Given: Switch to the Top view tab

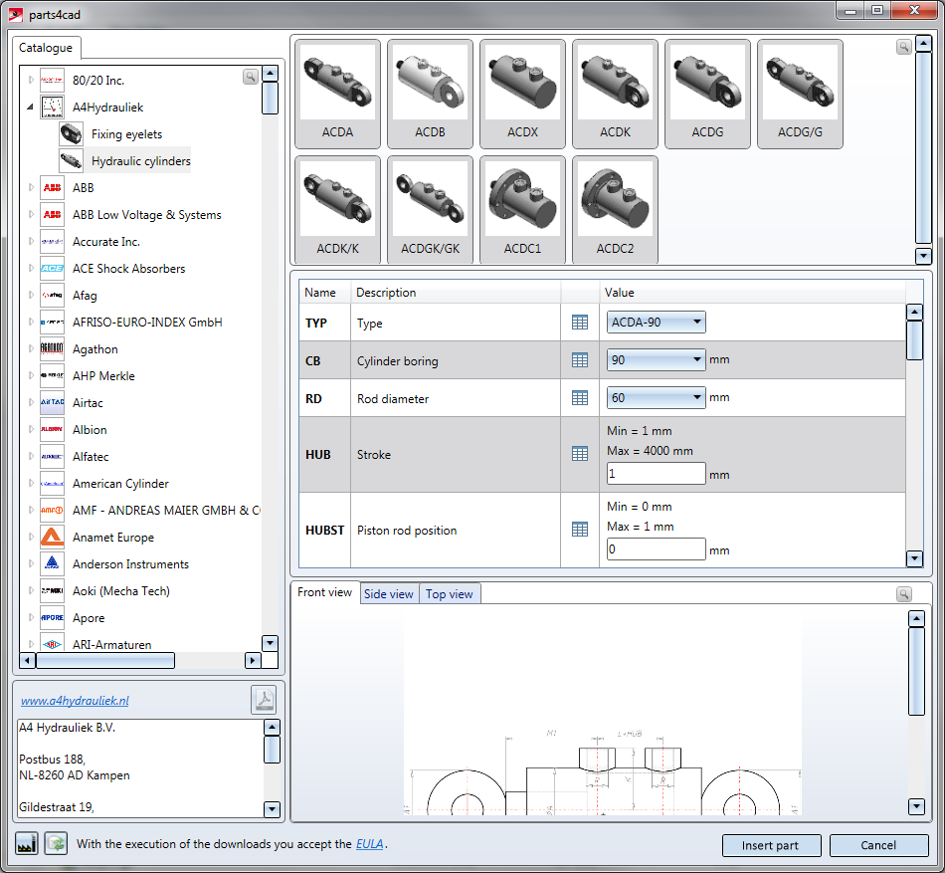Looking at the screenshot, I should 450,594.
